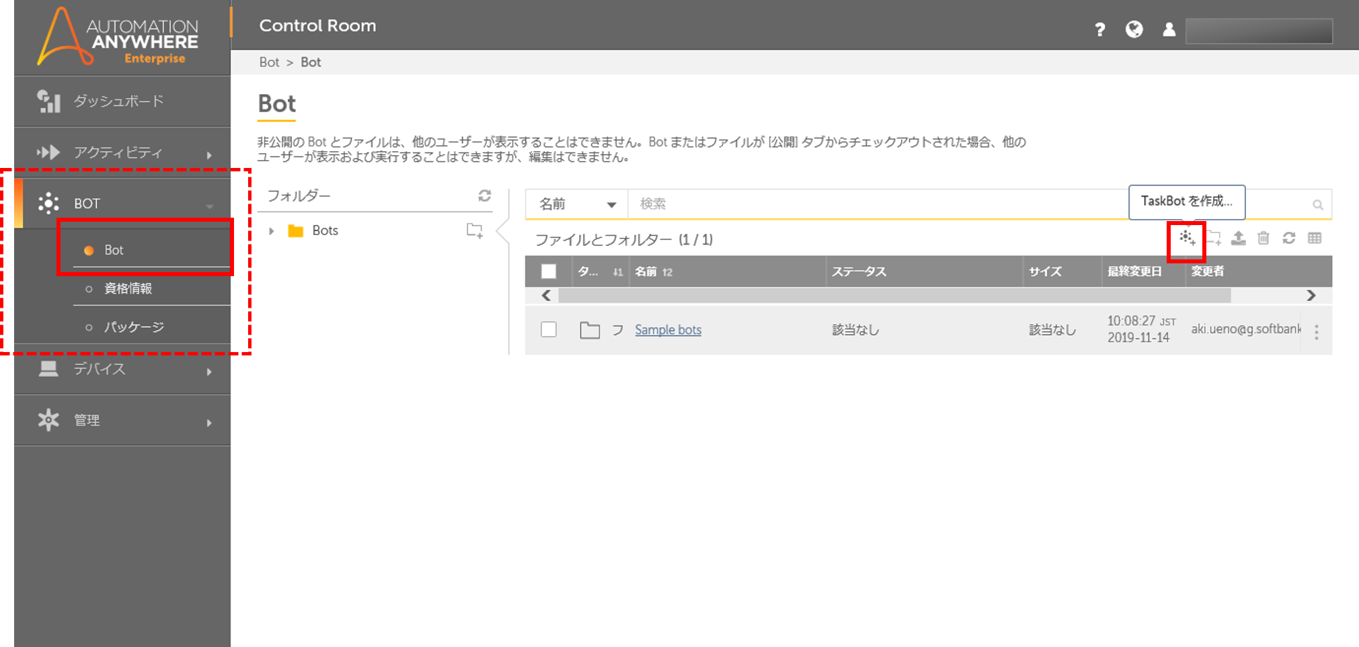
Task: Click the aki.ueno@g.softbank modifier cell
Action: tap(1246, 329)
